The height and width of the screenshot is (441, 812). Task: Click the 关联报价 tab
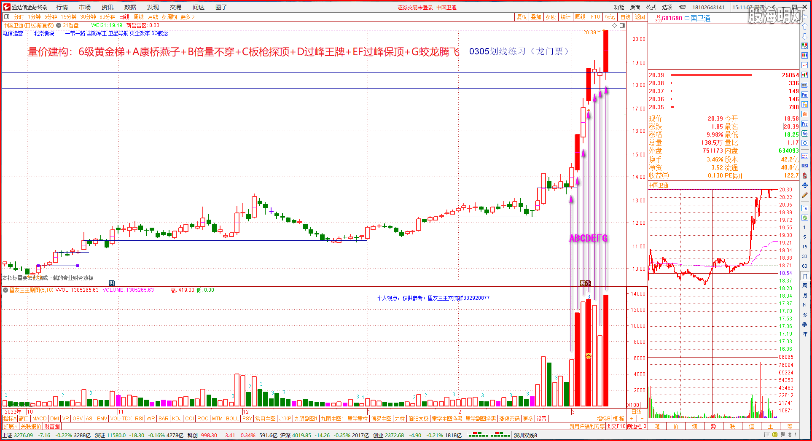(x=31, y=426)
